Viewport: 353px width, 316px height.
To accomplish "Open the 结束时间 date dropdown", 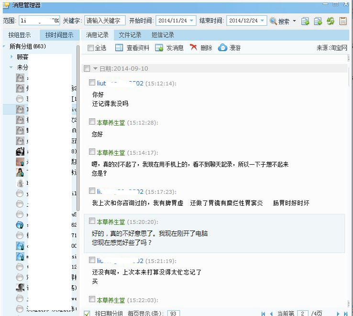I will [x=262, y=21].
